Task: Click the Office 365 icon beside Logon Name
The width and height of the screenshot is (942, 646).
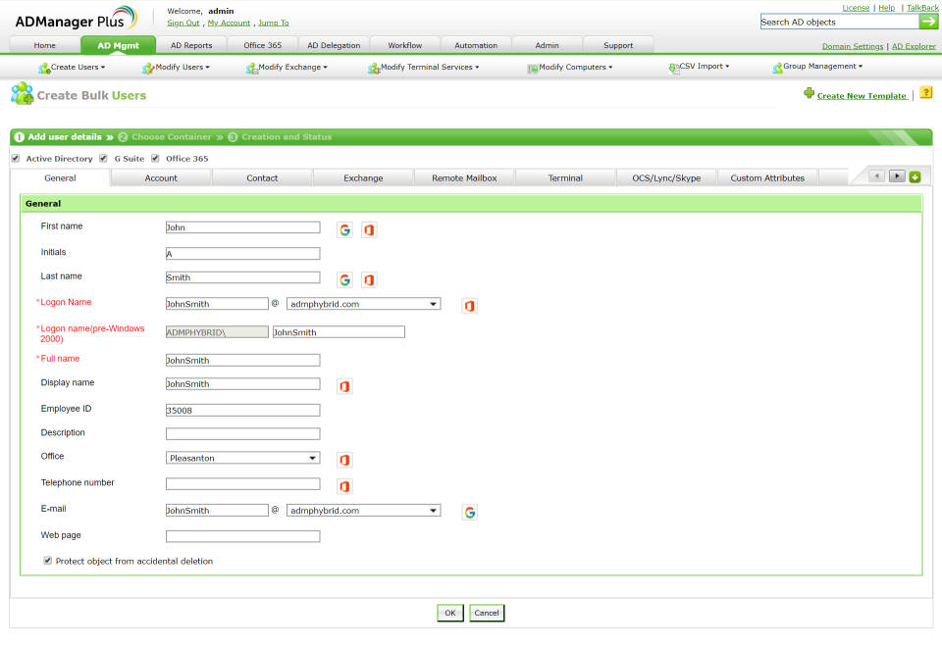Action: tap(469, 305)
